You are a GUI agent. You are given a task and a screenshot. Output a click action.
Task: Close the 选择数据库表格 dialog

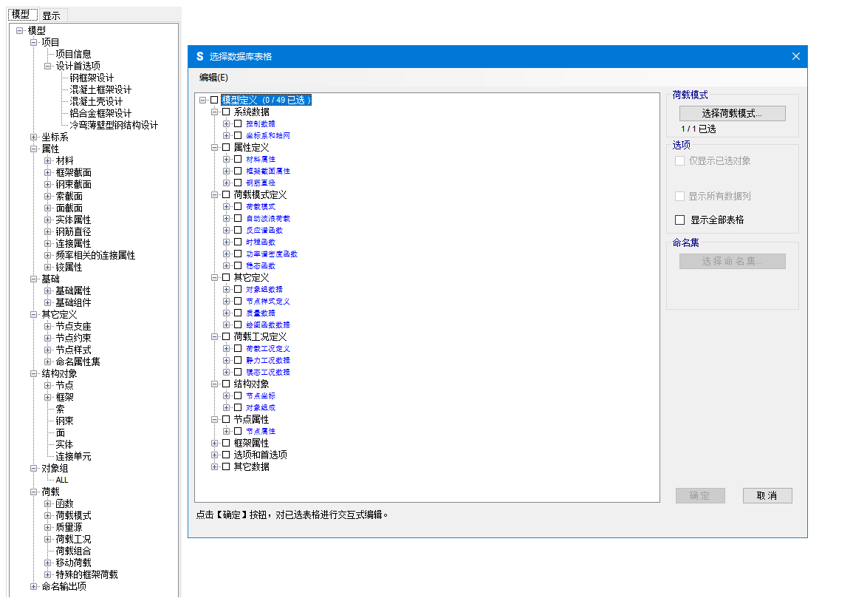(795, 56)
